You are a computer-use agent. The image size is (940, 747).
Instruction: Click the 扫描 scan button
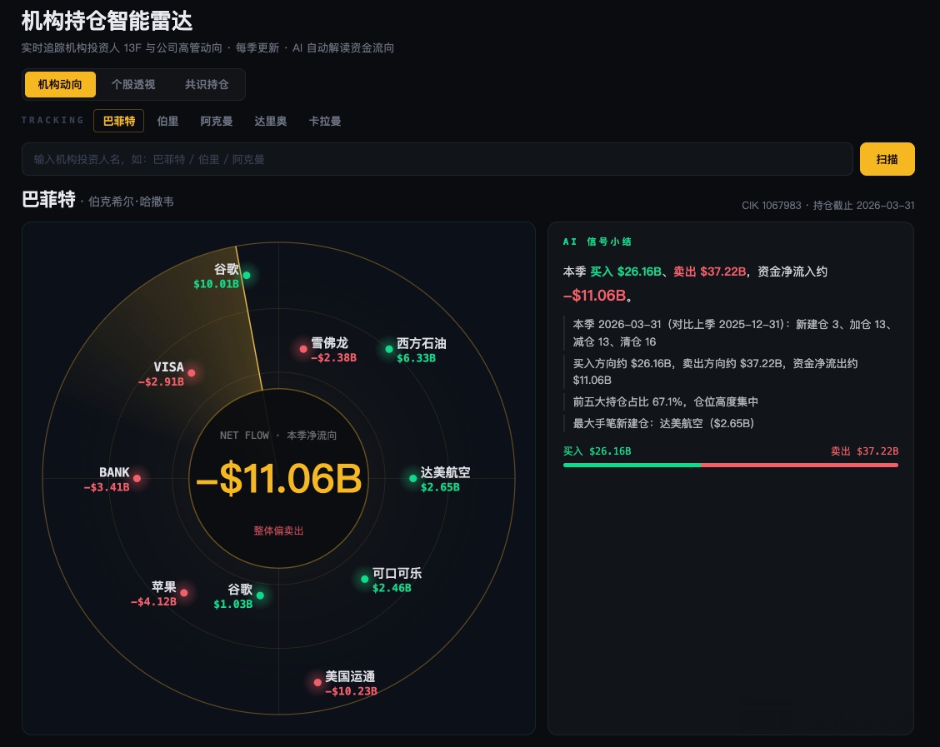(x=887, y=159)
